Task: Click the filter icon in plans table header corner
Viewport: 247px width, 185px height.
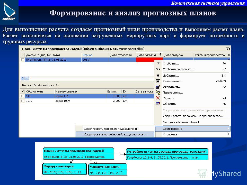Action: (x=228, y=49)
